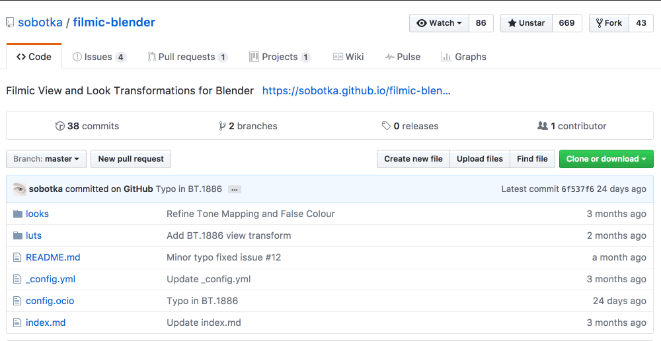Viewport: 661px width, 341px height.
Task: Click the Upload files button
Action: [480, 159]
